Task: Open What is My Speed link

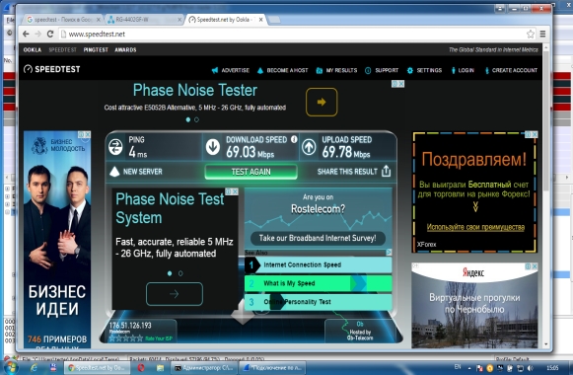Action: point(319,283)
